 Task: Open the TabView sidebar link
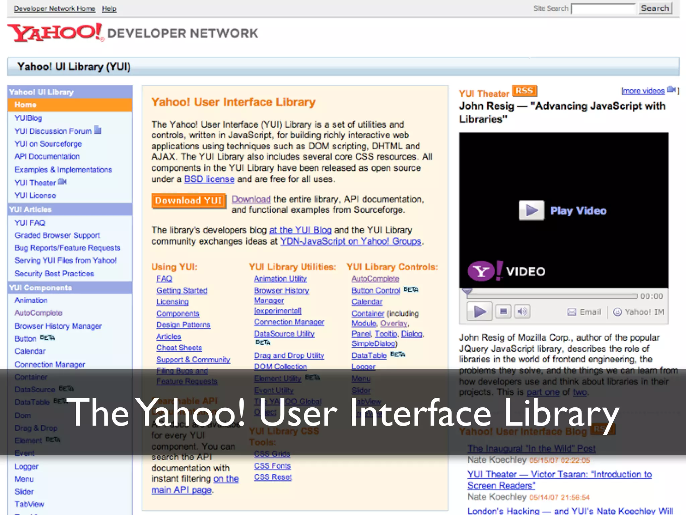click(x=29, y=504)
